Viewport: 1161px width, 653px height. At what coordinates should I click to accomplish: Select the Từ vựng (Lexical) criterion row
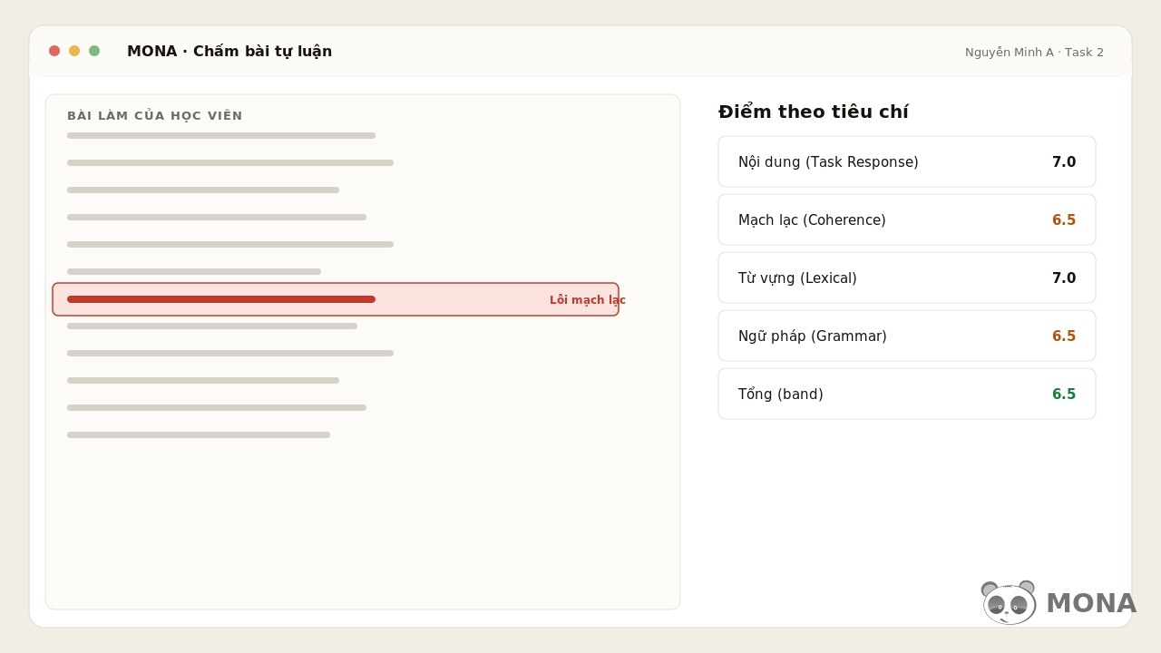[907, 278]
